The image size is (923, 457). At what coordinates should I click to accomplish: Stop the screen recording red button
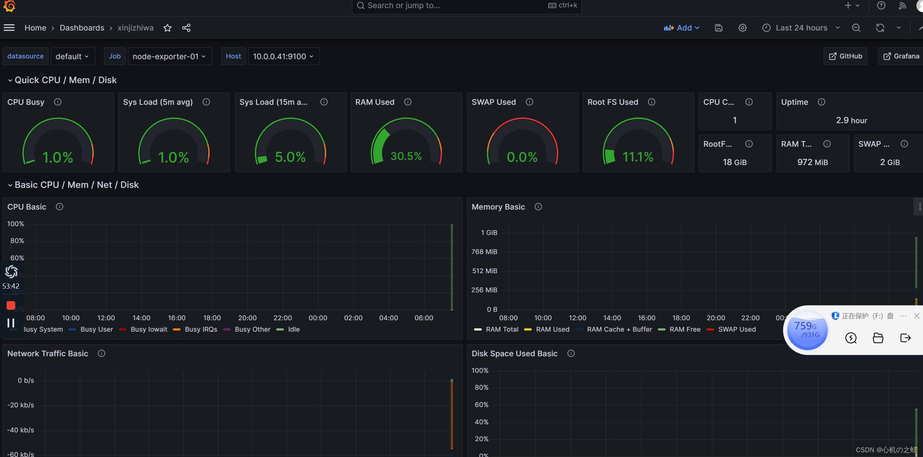pyautogui.click(x=11, y=305)
